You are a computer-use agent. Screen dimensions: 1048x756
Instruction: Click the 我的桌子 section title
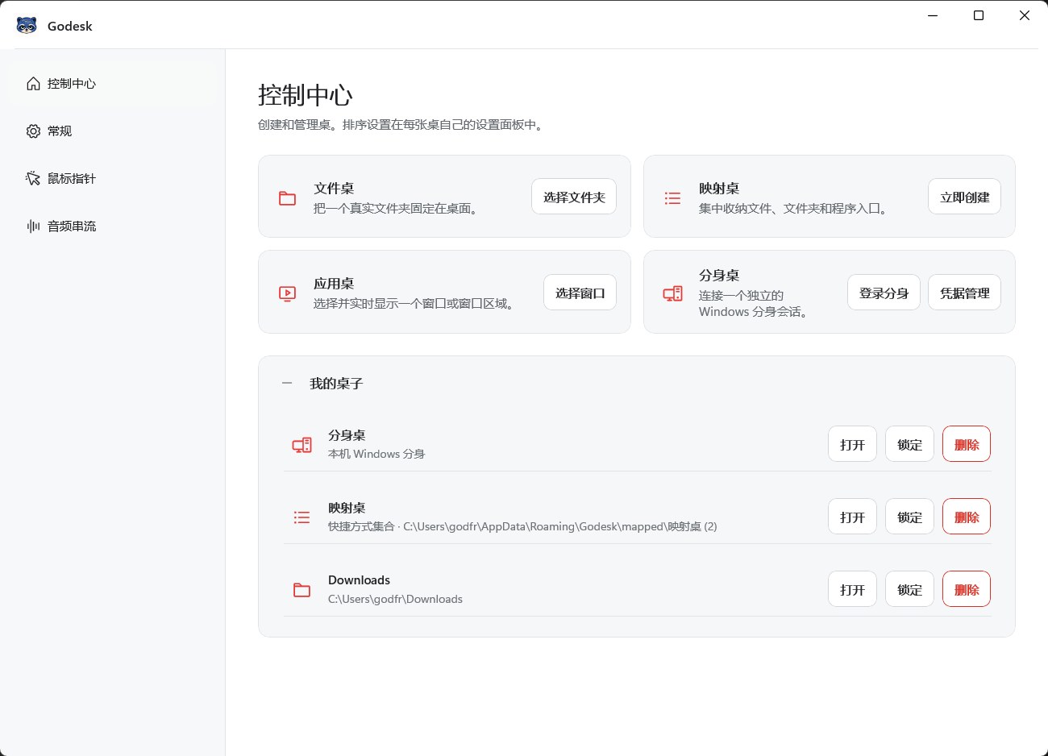[x=336, y=384]
